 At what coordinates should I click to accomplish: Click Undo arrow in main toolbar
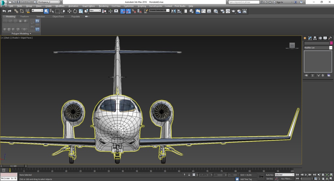(4, 11)
